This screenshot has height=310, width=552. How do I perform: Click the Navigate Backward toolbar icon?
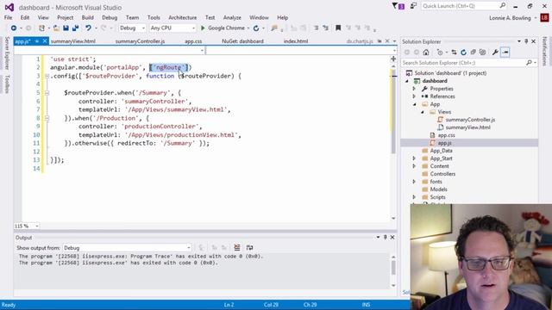(x=14, y=28)
